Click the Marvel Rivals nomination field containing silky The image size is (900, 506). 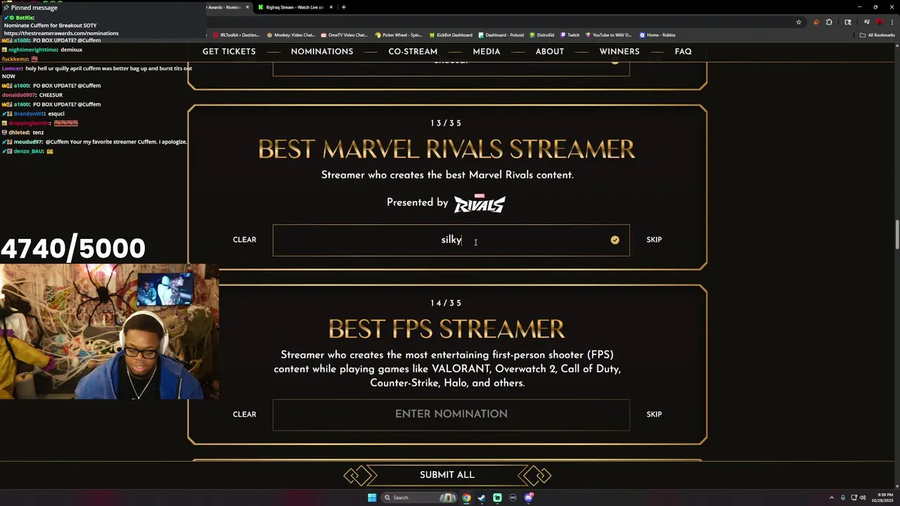(x=451, y=240)
